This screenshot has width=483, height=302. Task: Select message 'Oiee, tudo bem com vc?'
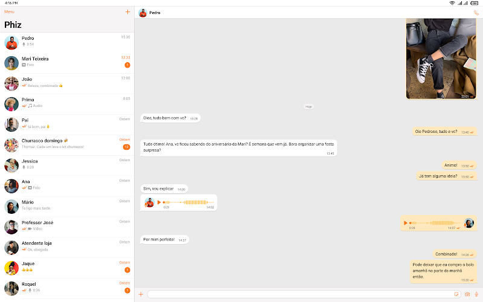pos(170,118)
